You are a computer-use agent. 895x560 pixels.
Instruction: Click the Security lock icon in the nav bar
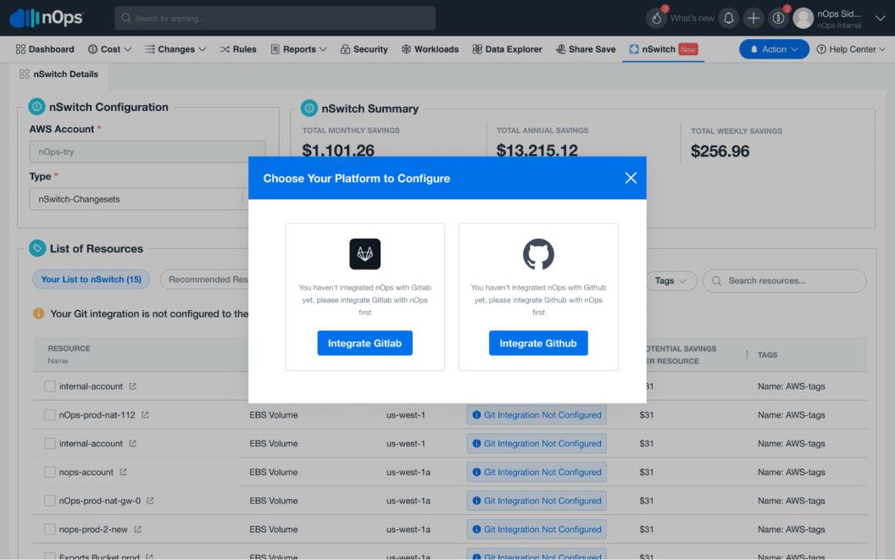pyautogui.click(x=345, y=49)
